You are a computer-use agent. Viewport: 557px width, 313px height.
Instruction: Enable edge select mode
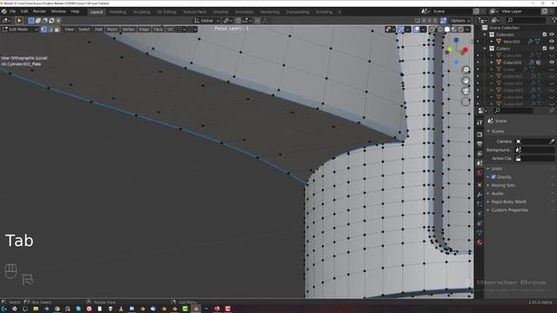(50, 30)
